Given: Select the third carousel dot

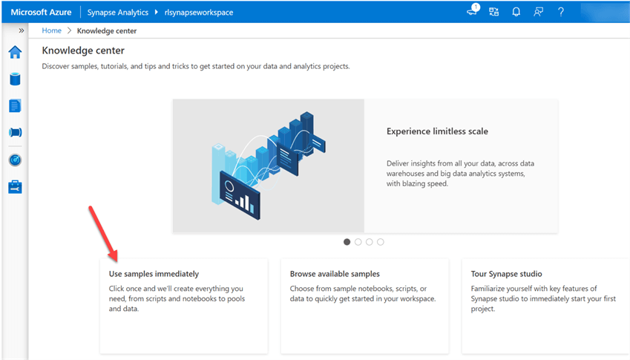Looking at the screenshot, I should [370, 242].
